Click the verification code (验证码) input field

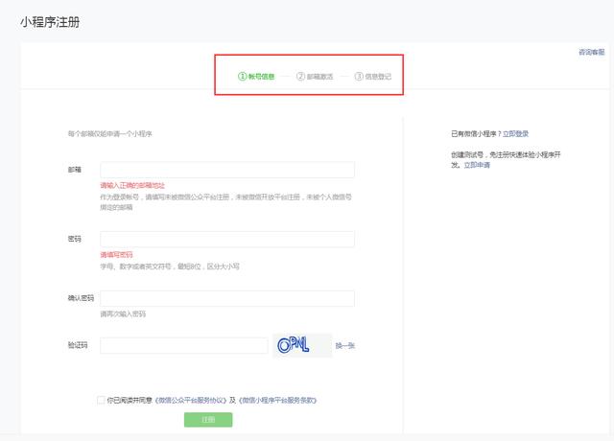183,345
